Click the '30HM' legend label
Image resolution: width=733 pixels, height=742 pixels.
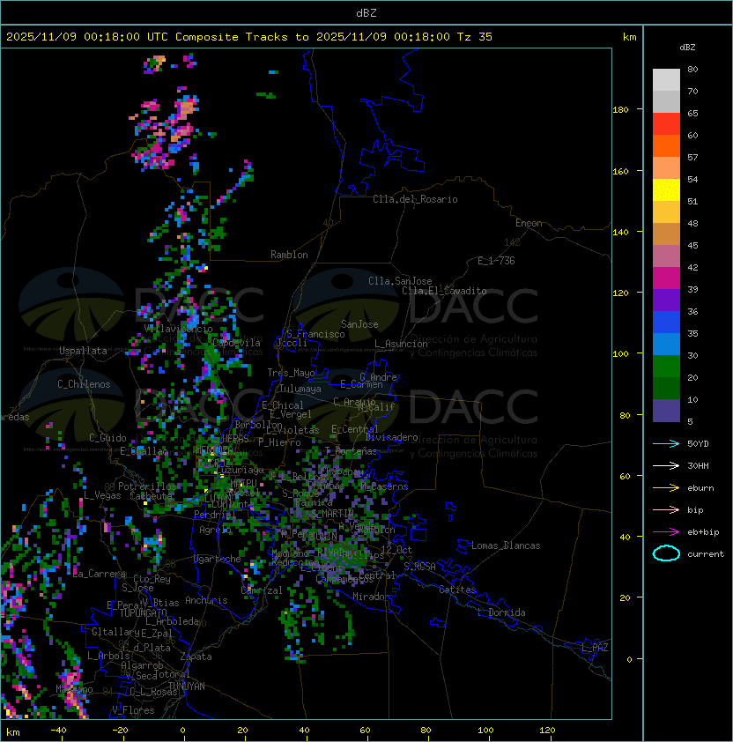coord(698,465)
